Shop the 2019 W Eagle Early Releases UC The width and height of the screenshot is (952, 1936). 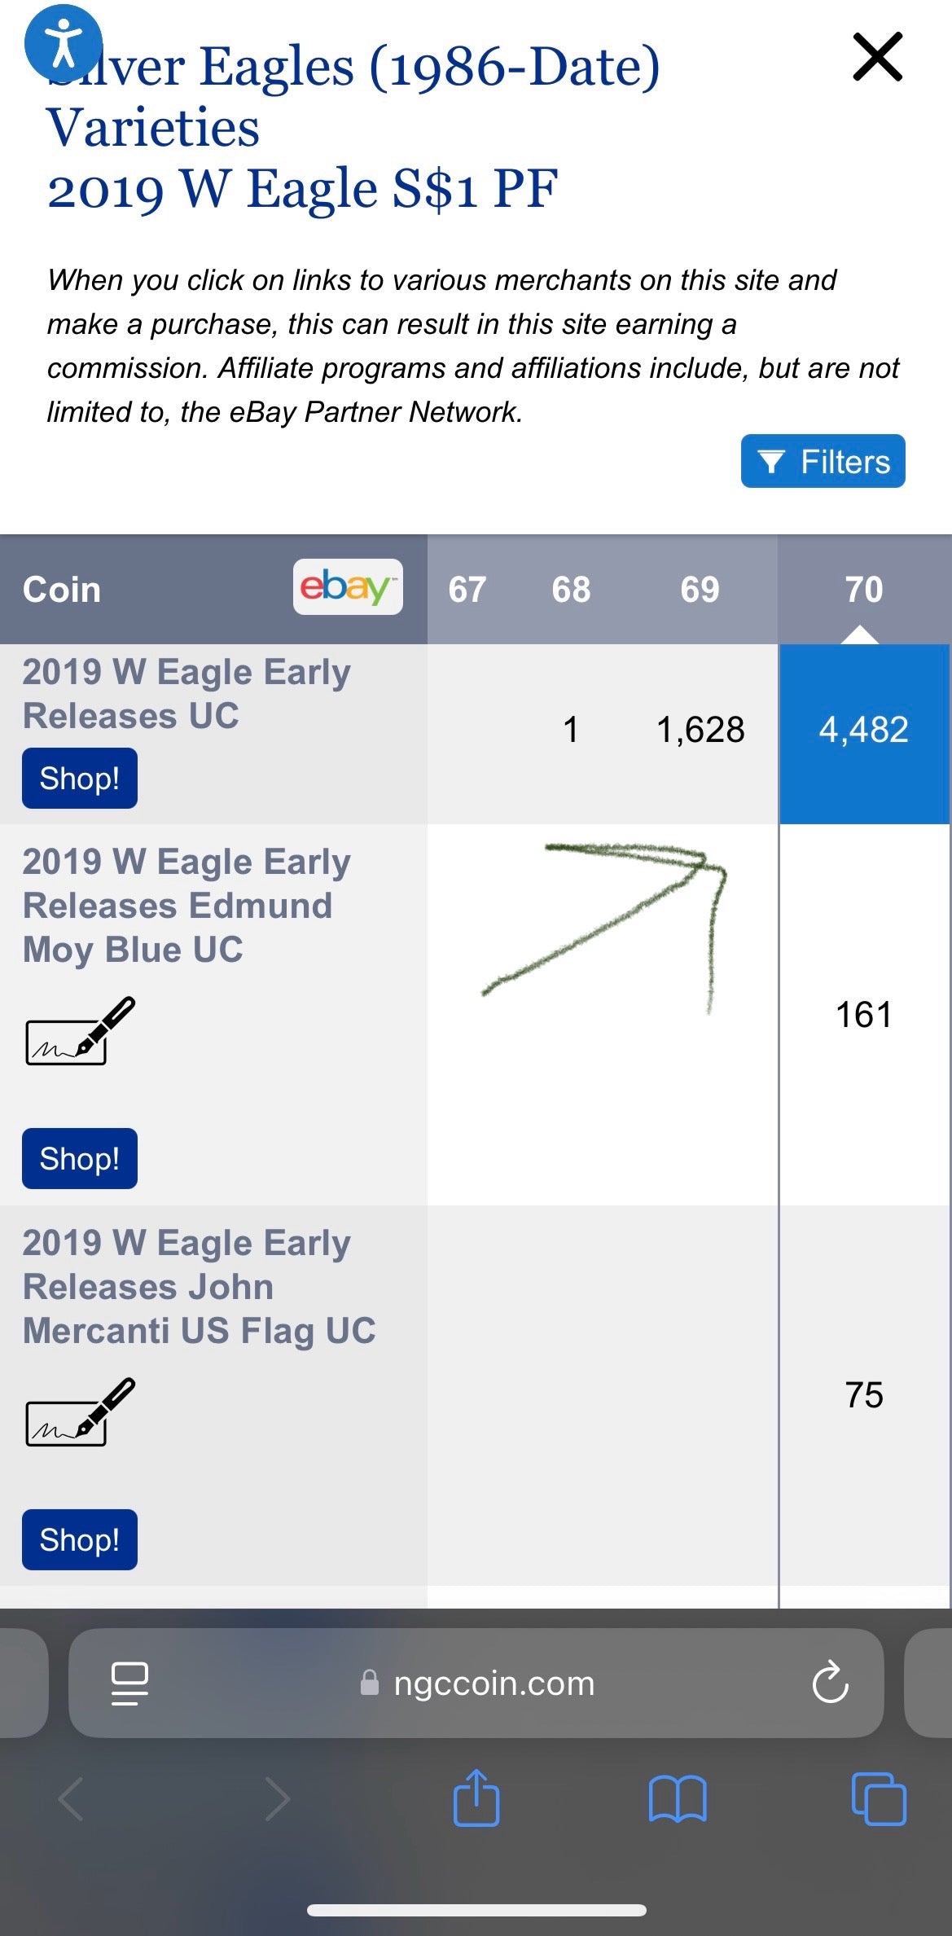pos(78,778)
